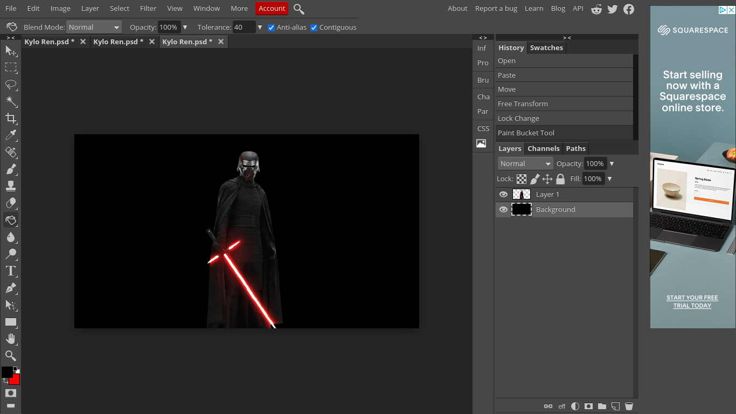Image resolution: width=736 pixels, height=414 pixels.
Task: Collapse the right panels with arrows
Action: pos(567,38)
